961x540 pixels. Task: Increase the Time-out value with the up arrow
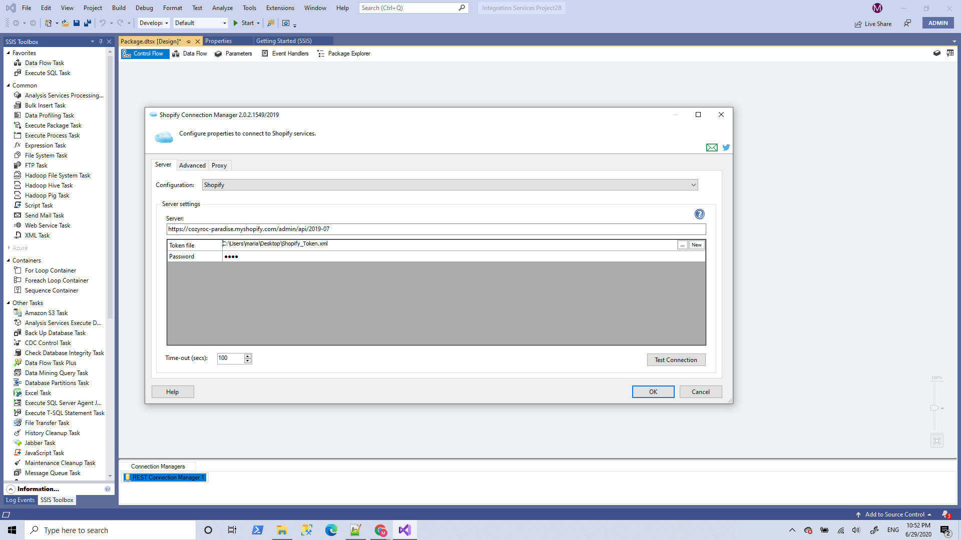[x=248, y=356]
